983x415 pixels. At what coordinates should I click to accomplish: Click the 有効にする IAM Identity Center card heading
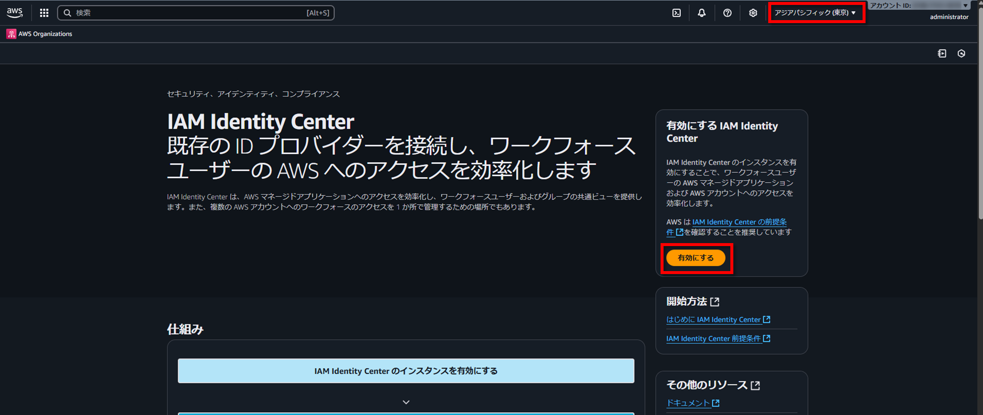click(722, 132)
